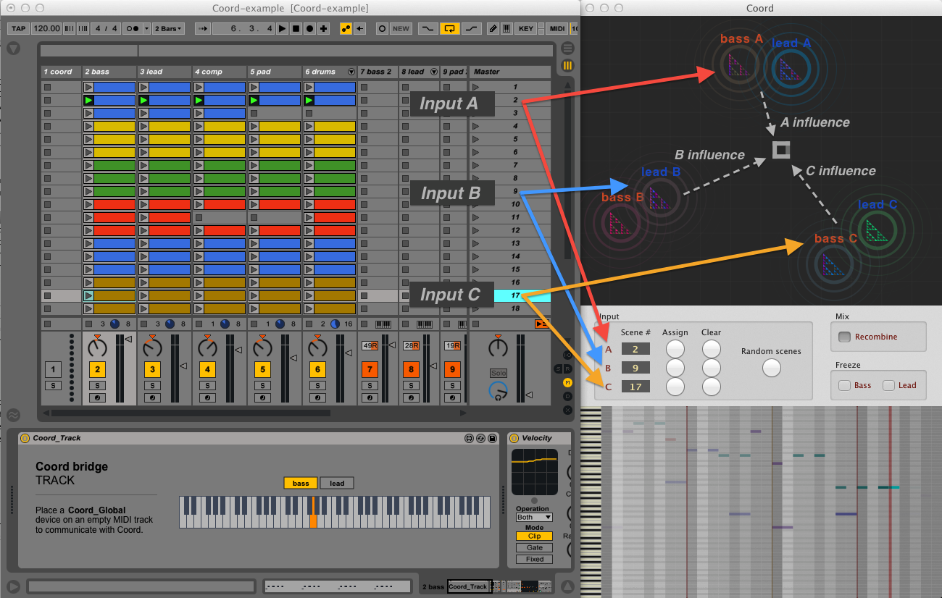Click the TAP tempo button

(x=18, y=28)
